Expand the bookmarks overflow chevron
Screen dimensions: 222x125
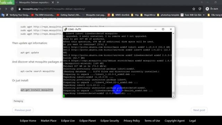[x=204, y=15]
